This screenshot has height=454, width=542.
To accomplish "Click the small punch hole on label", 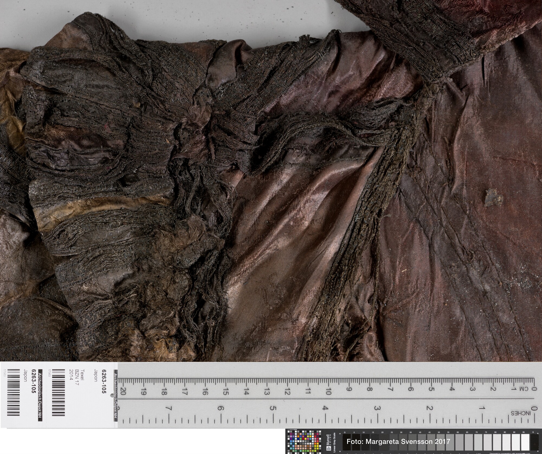I will pyautogui.click(x=112, y=395).
